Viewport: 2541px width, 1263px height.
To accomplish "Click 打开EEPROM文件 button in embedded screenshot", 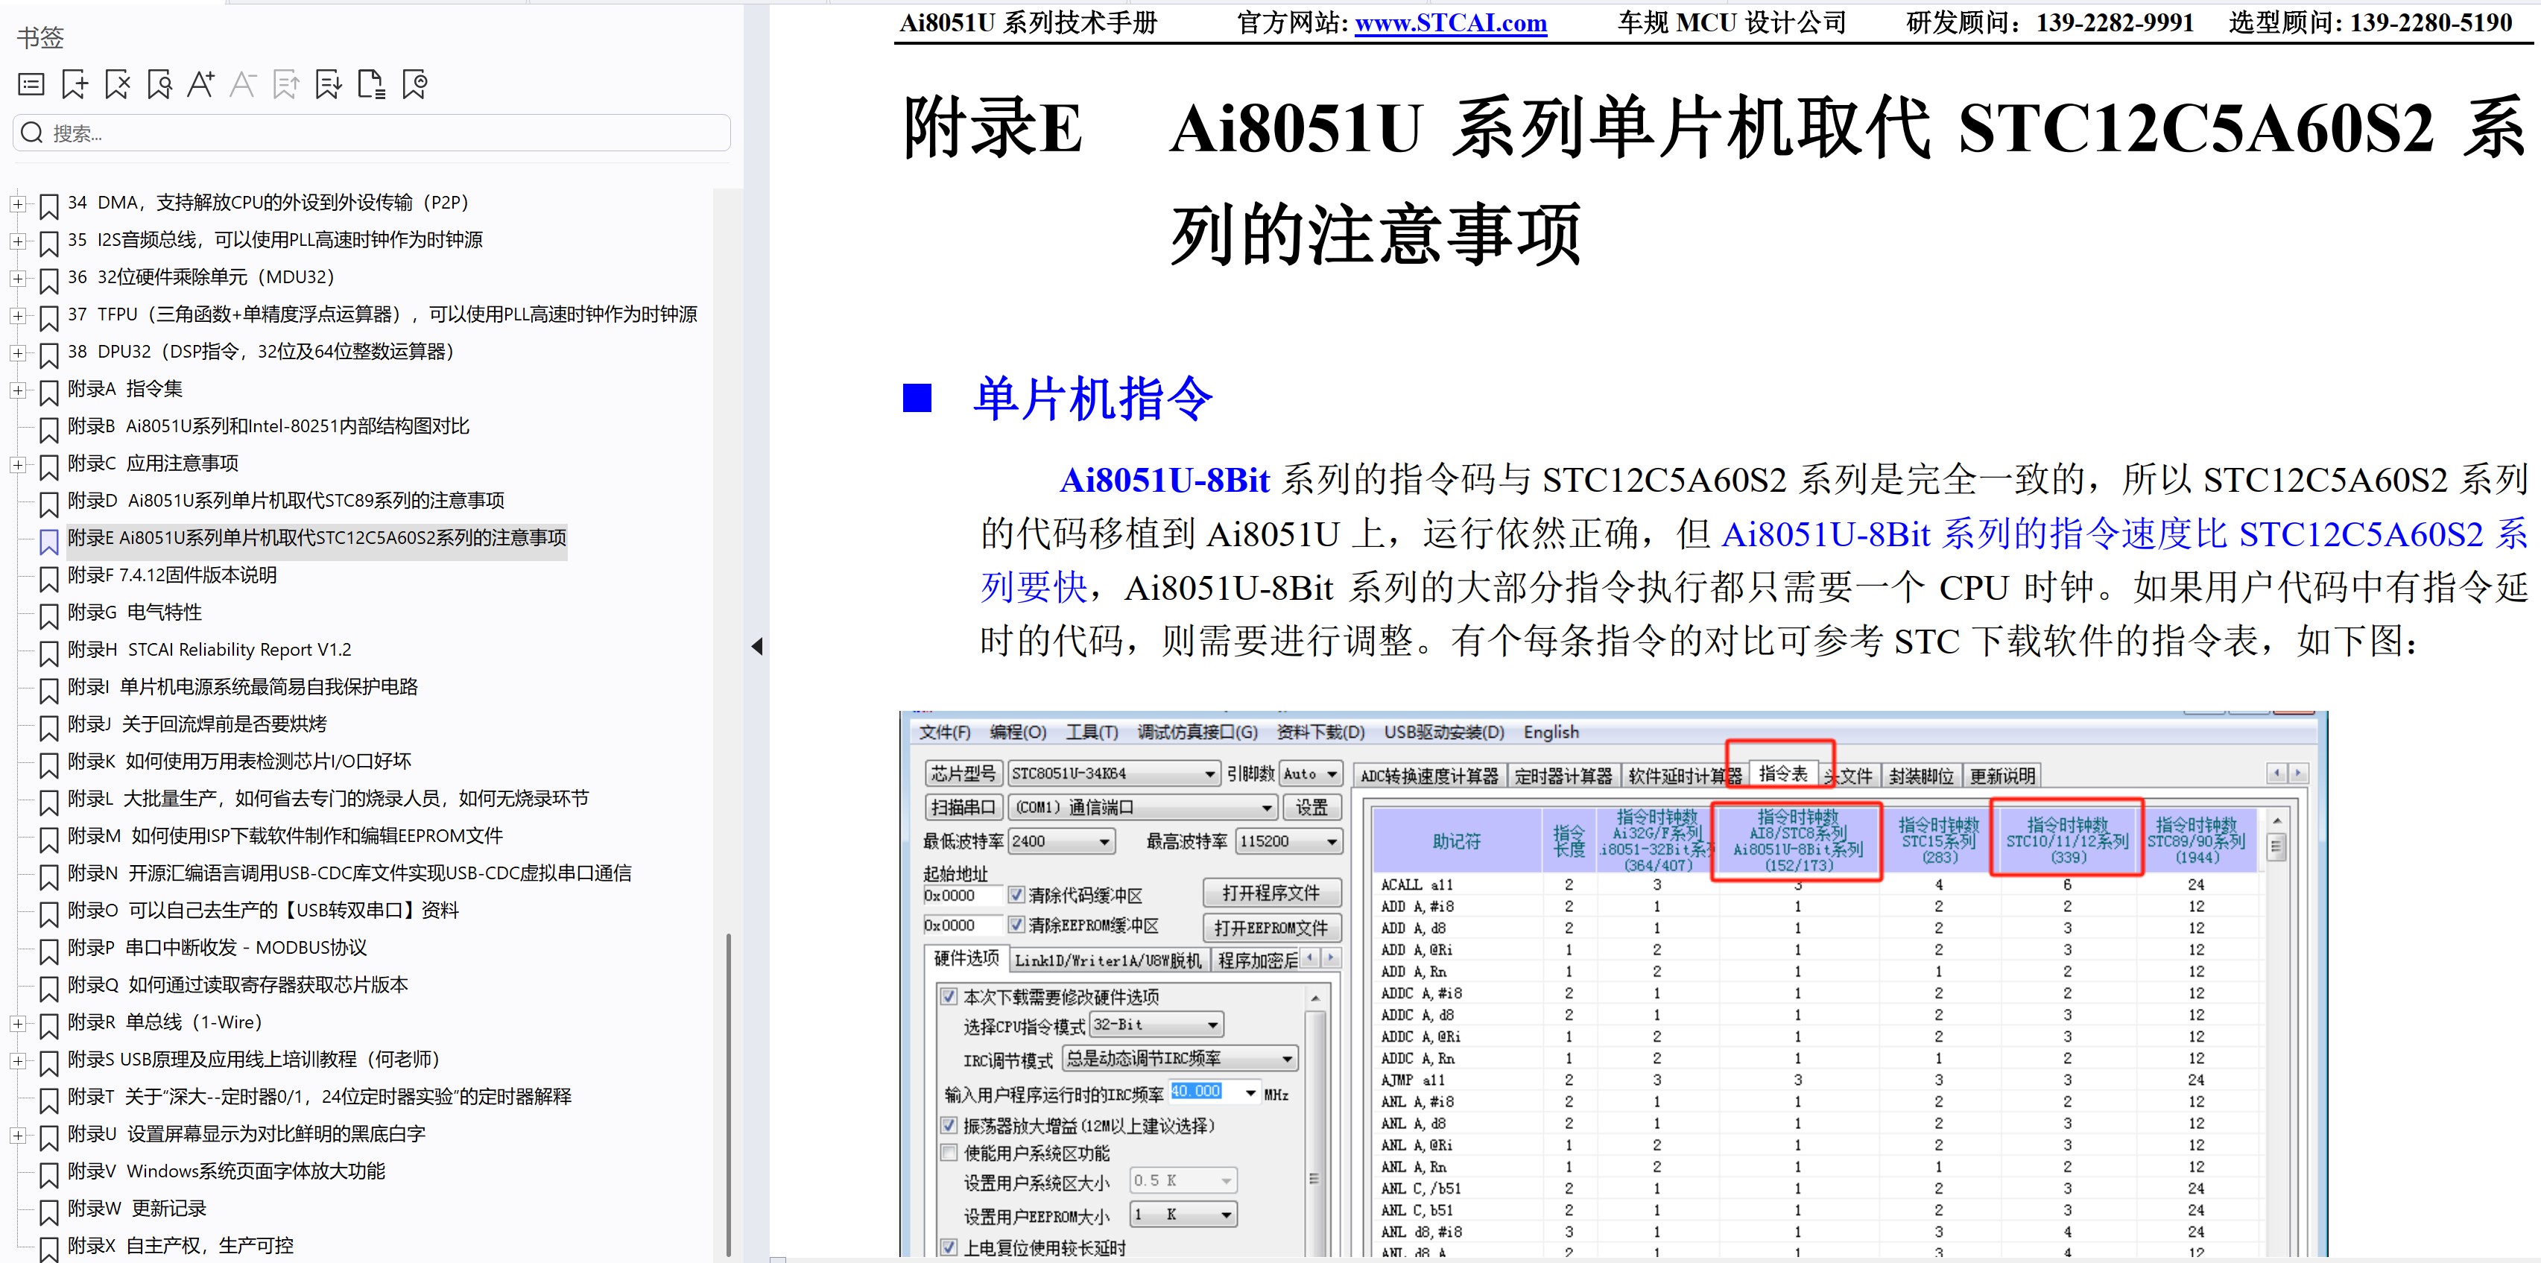I will pyautogui.click(x=1271, y=928).
